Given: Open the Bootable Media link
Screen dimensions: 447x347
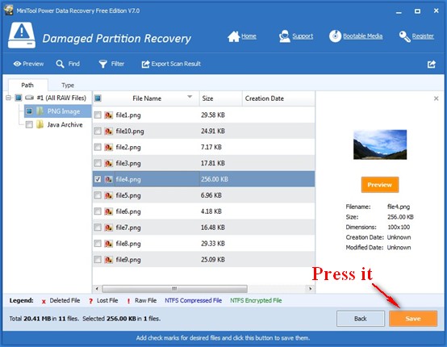Looking at the screenshot, I should tap(362, 36).
